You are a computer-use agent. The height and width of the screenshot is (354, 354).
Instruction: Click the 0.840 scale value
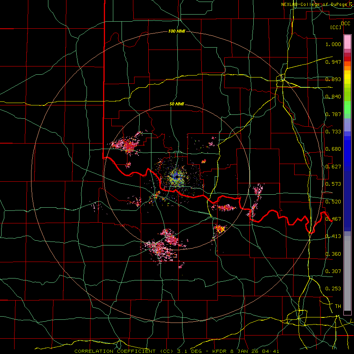point(333,97)
